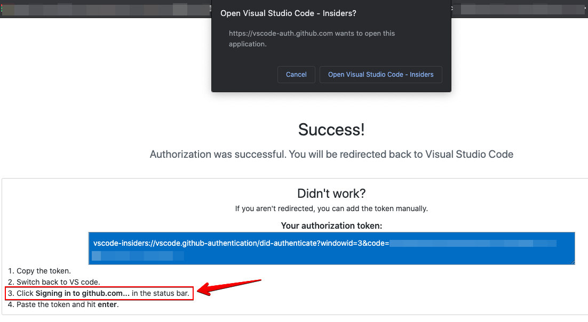Click the Success! heading
This screenshot has width=588, height=322.
[331, 129]
